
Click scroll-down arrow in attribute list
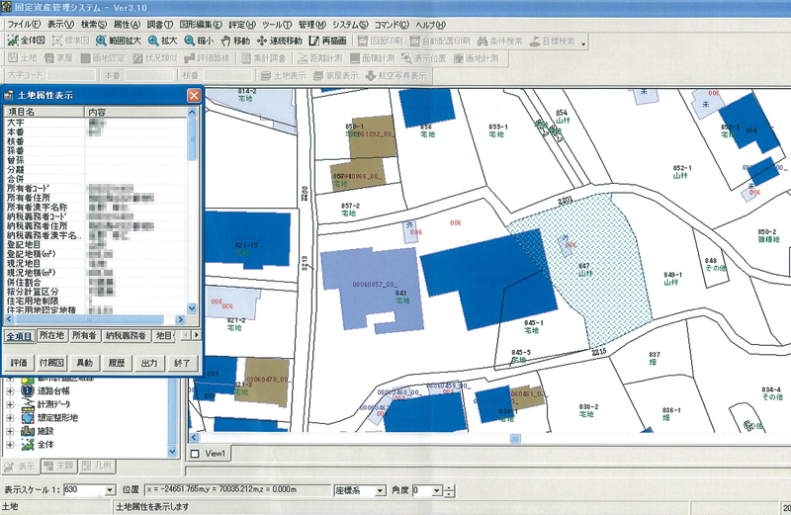[x=192, y=307]
